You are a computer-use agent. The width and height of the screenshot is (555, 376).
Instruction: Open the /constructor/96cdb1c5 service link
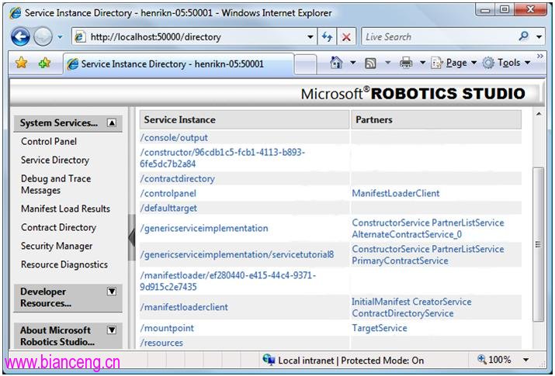pos(222,158)
